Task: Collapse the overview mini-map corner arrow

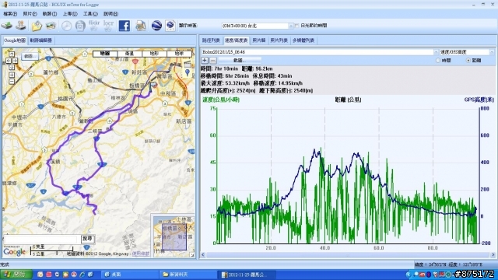Action: pos(192,254)
